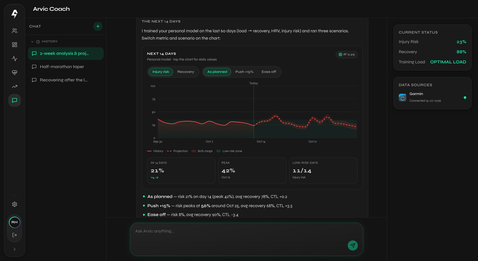The width and height of the screenshot is (478, 261).
Task: Start a new chat with plus button
Action: coord(98,26)
